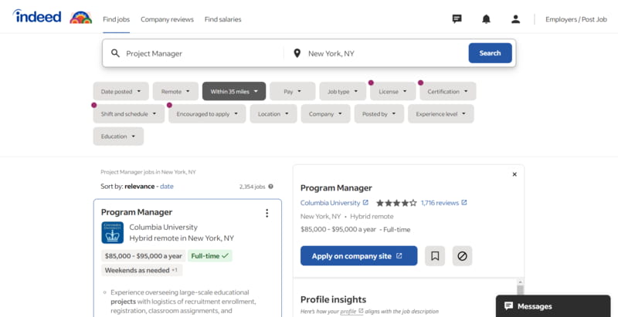Open the Posted by filter dropdown

pyautogui.click(x=379, y=114)
